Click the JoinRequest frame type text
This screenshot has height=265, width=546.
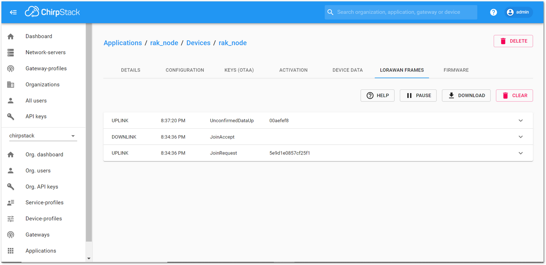tap(223, 153)
